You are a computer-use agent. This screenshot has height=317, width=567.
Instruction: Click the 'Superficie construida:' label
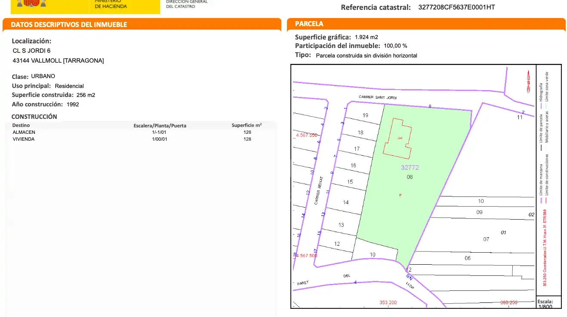coord(42,95)
